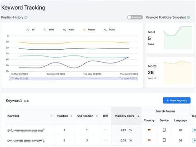Click the Search Params header
Screen dimensions: 196x147
tap(166, 111)
